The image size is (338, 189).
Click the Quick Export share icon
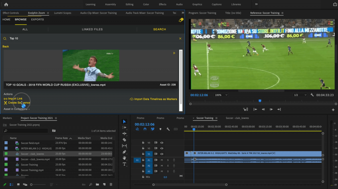tap(335, 4)
